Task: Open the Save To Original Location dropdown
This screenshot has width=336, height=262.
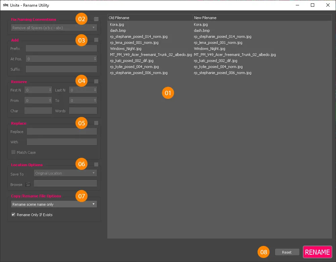Action: [65, 173]
